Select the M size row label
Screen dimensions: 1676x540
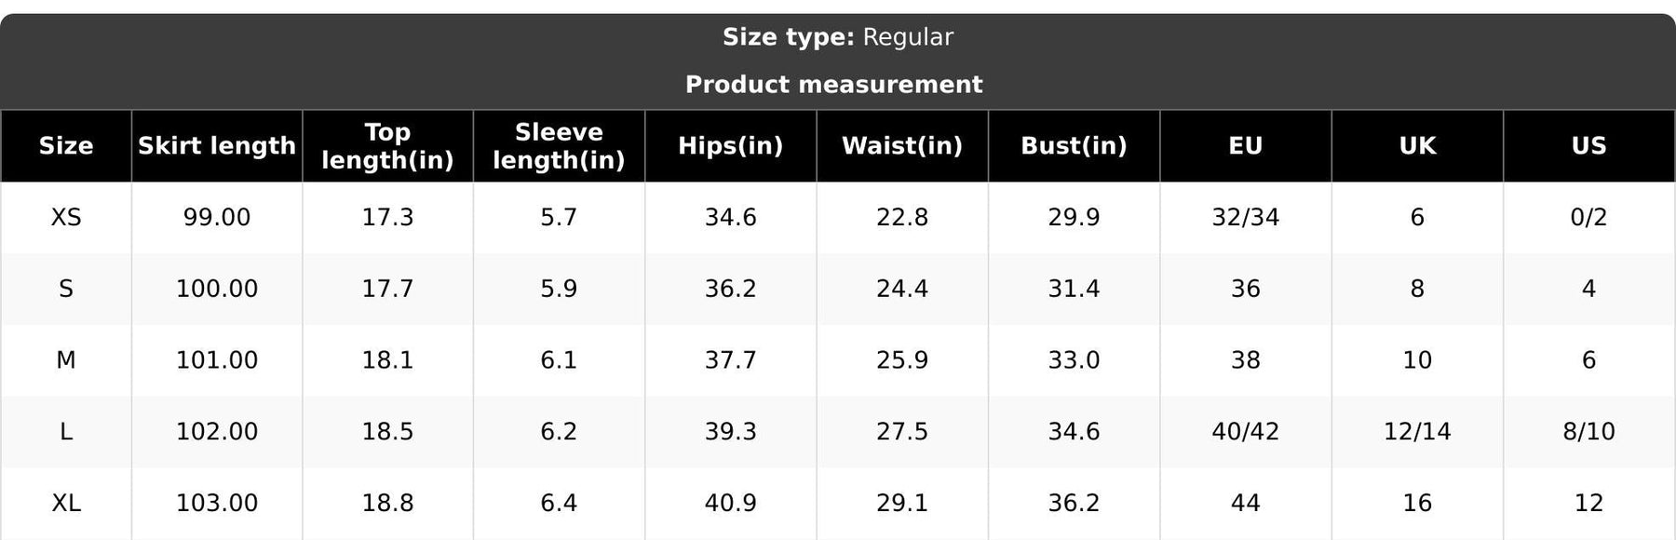66,360
